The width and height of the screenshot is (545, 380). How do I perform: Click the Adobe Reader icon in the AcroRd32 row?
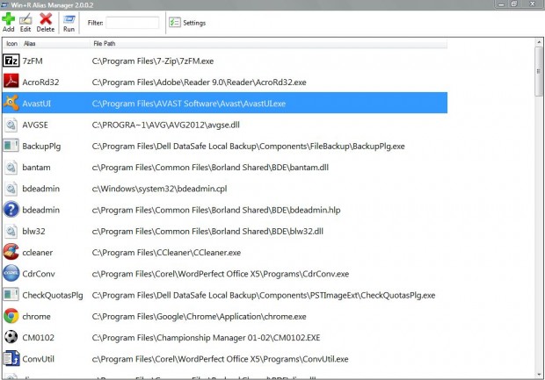(x=11, y=82)
